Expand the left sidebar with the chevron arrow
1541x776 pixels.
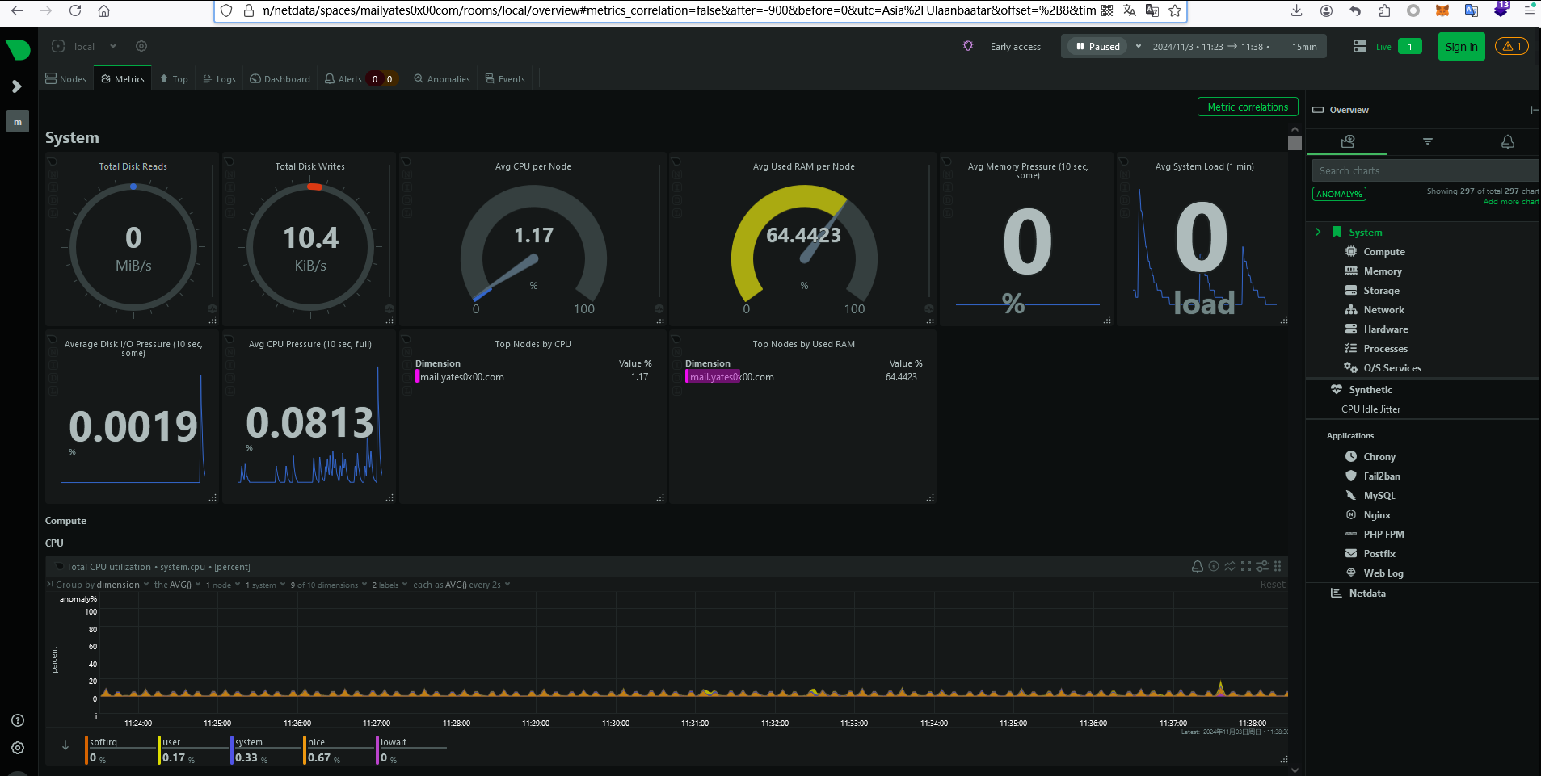click(x=16, y=86)
